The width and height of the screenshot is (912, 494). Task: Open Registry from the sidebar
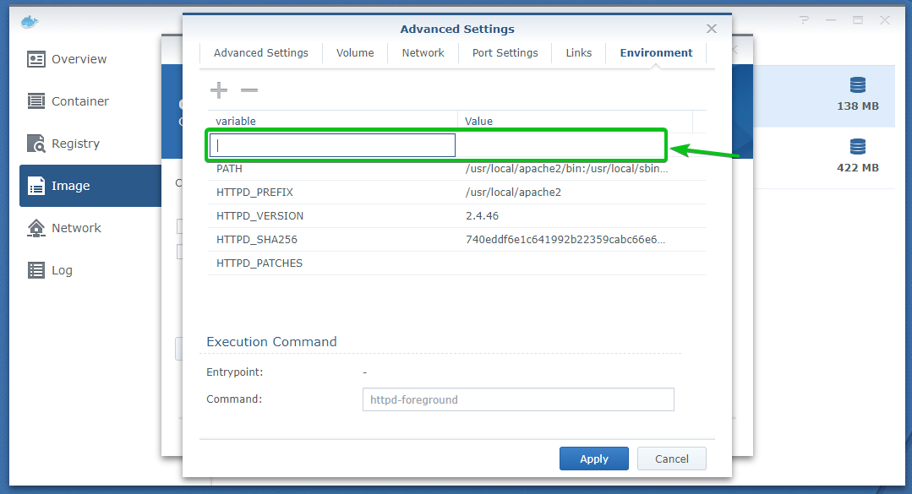click(75, 144)
